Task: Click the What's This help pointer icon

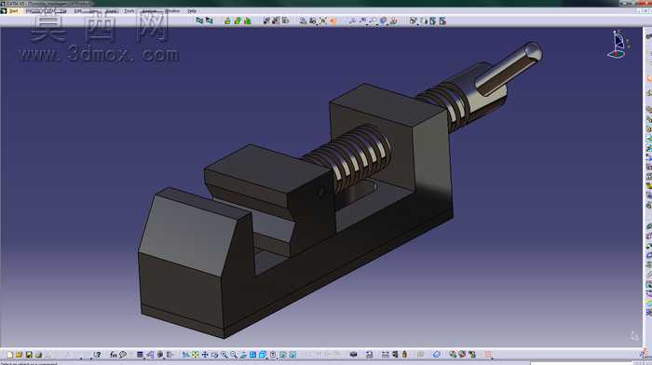Action: point(97,355)
